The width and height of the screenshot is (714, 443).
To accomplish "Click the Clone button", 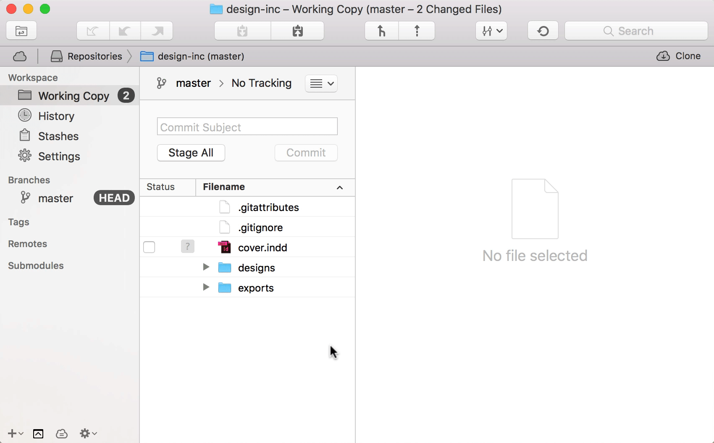I will 678,56.
